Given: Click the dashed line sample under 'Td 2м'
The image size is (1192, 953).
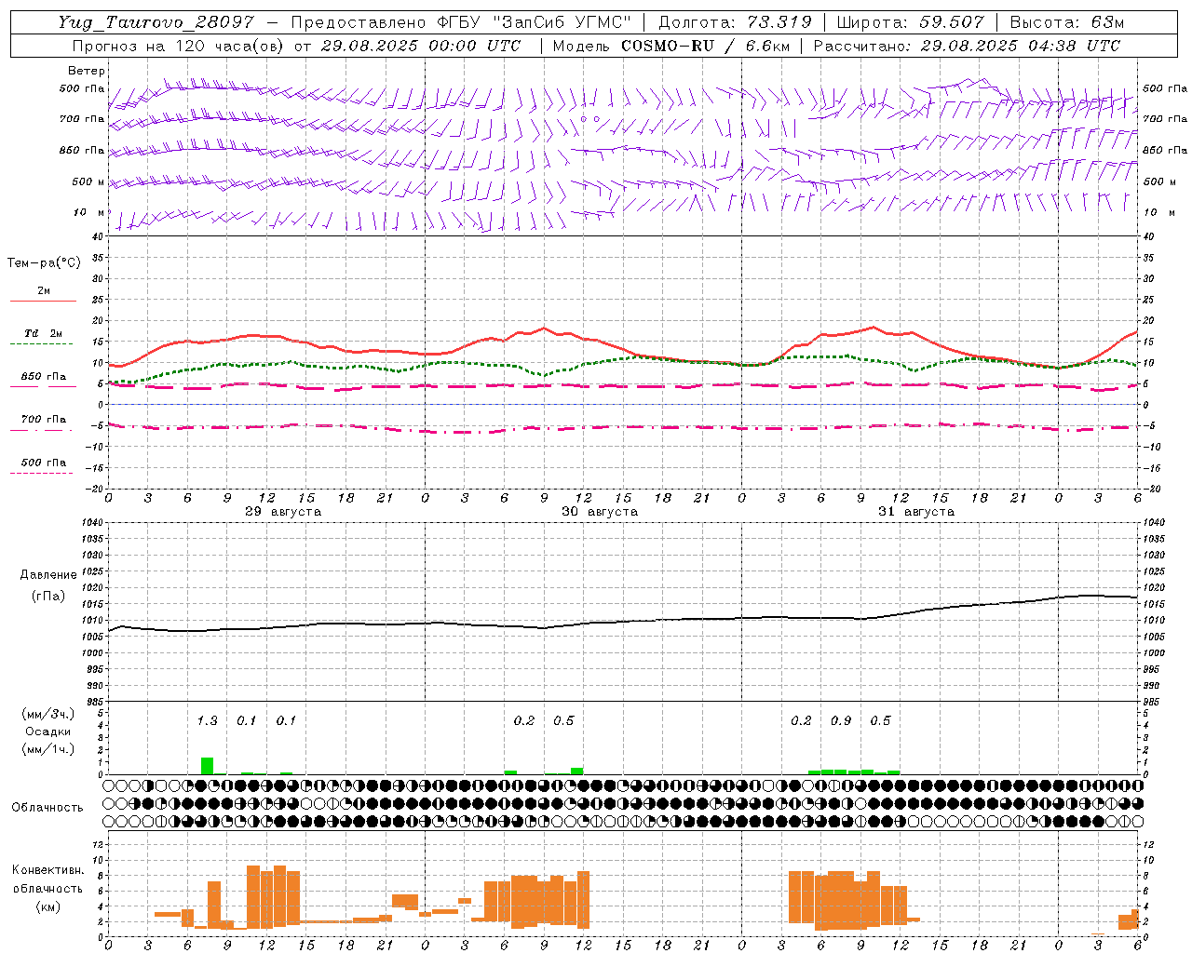Looking at the screenshot, I should tap(41, 344).
